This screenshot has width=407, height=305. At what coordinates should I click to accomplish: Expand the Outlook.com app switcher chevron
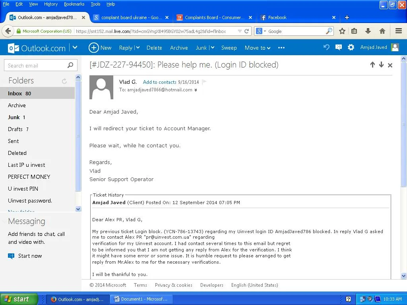click(x=75, y=48)
